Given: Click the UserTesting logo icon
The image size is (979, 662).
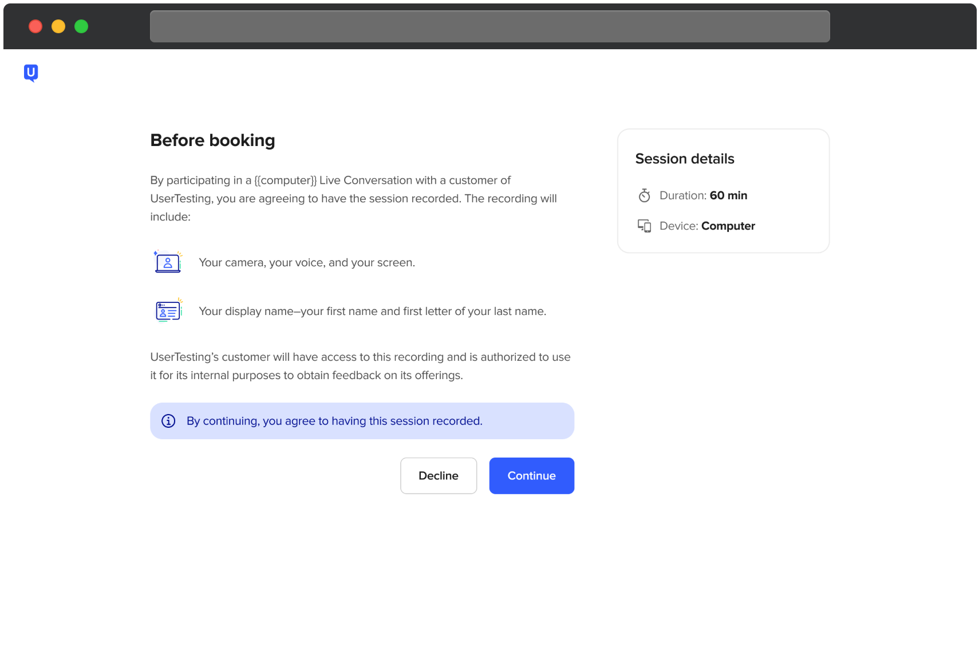Looking at the screenshot, I should click(31, 73).
